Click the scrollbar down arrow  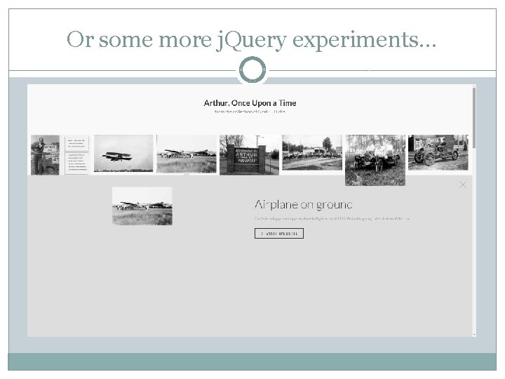pyautogui.click(x=474, y=335)
